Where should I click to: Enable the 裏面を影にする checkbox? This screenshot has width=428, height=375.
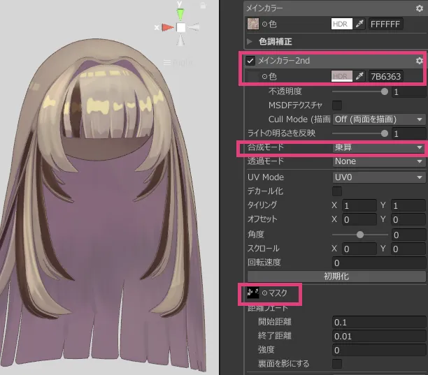(x=337, y=364)
